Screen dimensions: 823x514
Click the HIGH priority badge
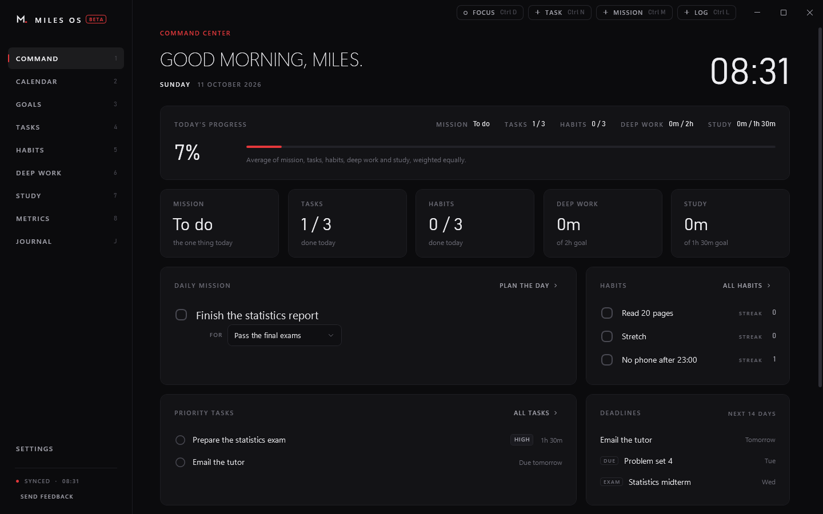click(x=522, y=440)
